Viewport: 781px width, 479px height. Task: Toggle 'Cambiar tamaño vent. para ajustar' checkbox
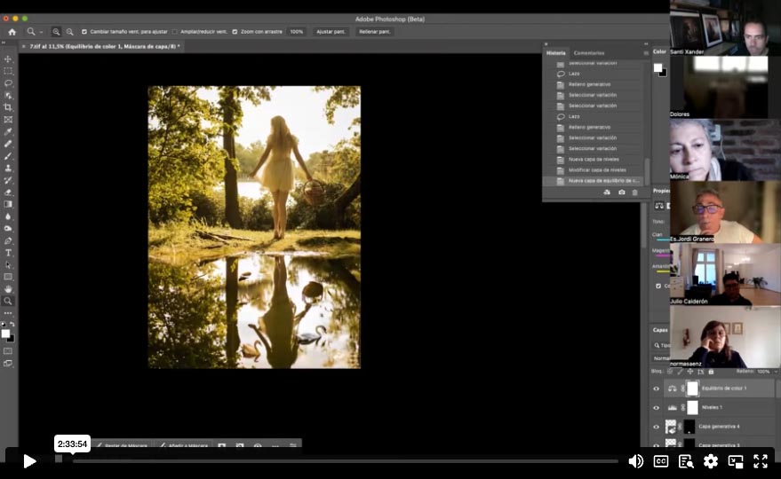[x=84, y=32]
